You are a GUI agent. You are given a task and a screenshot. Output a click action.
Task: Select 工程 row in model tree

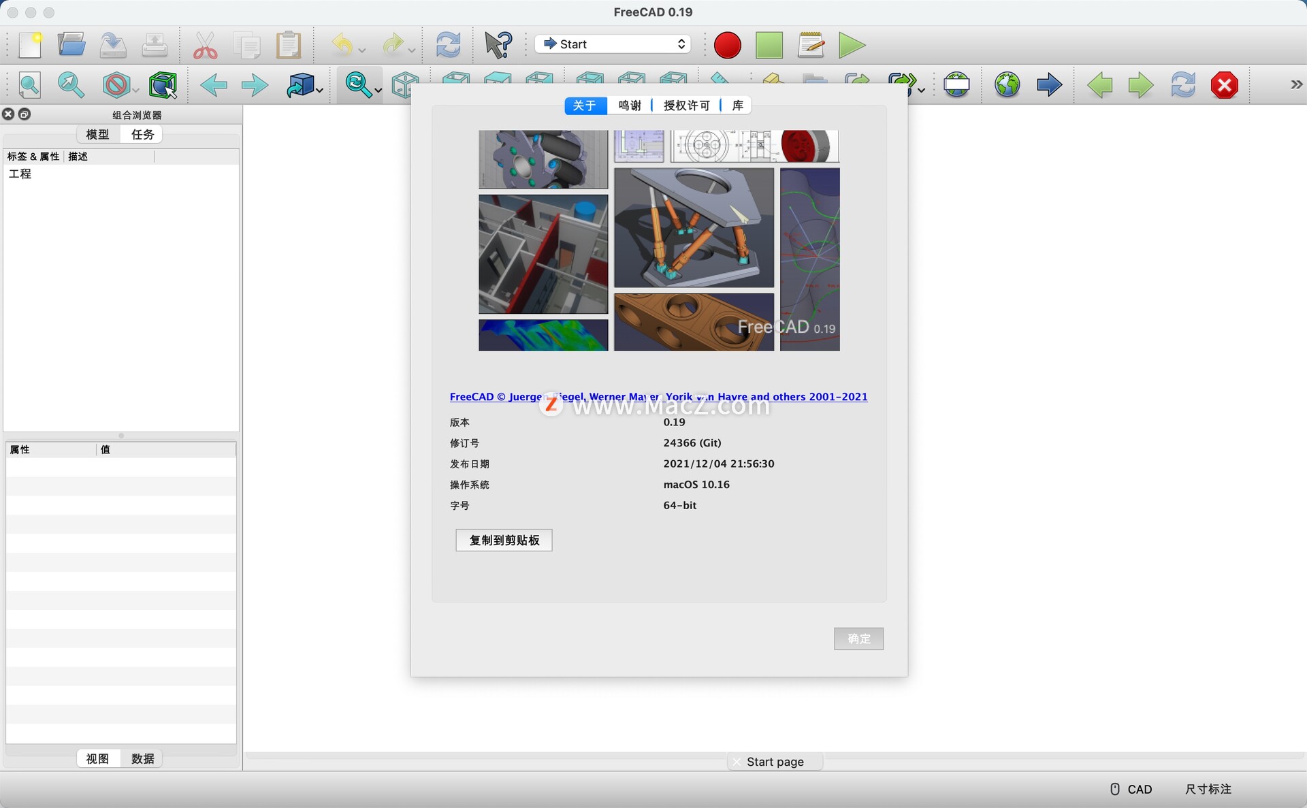pyautogui.click(x=121, y=174)
